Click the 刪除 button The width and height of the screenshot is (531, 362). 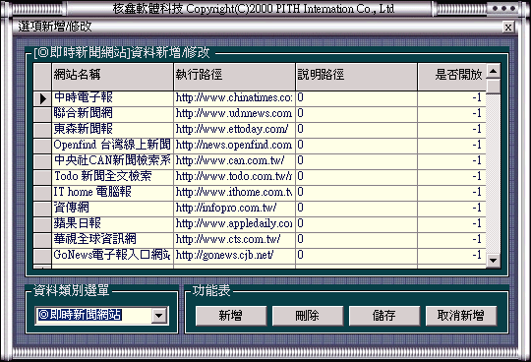tap(308, 316)
